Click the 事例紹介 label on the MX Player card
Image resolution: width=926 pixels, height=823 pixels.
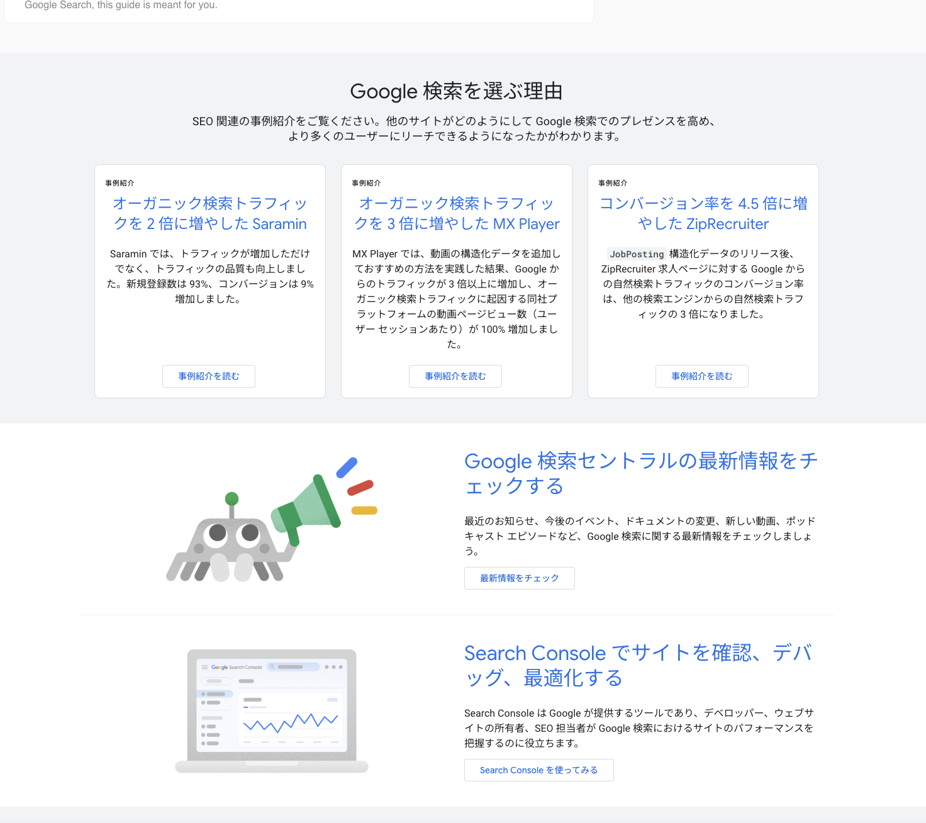366,183
